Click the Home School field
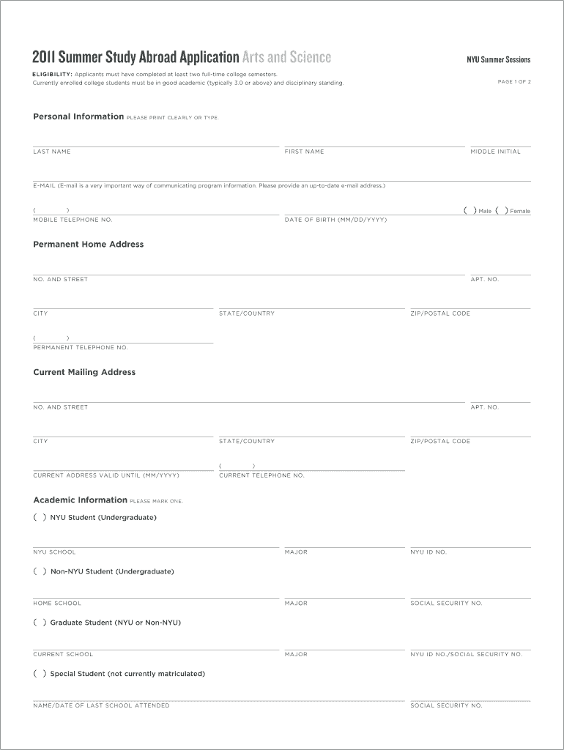The width and height of the screenshot is (564, 750). (x=155, y=593)
